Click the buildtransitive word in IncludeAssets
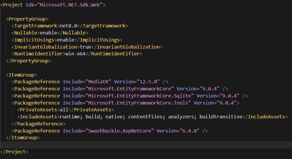292x159 pixels. 221,117
